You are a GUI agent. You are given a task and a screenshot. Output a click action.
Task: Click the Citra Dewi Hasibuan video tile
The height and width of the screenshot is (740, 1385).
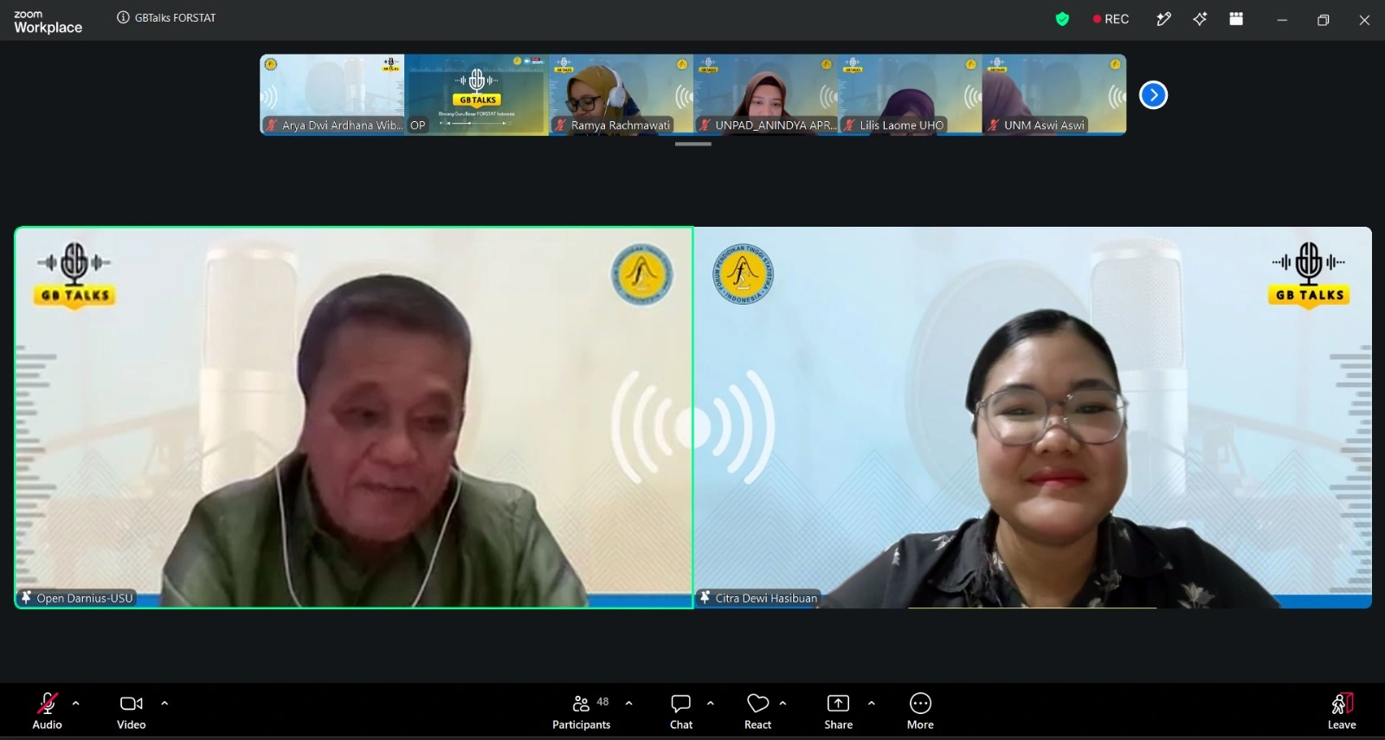point(1034,417)
